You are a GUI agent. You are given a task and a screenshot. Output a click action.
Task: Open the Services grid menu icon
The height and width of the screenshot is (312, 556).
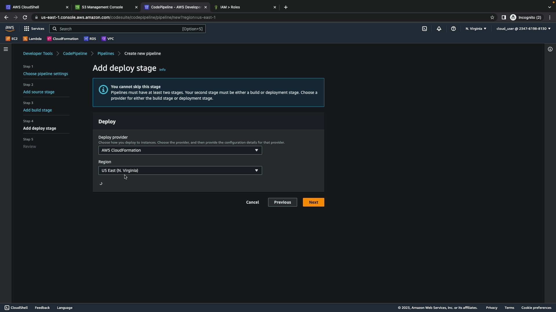(x=27, y=29)
